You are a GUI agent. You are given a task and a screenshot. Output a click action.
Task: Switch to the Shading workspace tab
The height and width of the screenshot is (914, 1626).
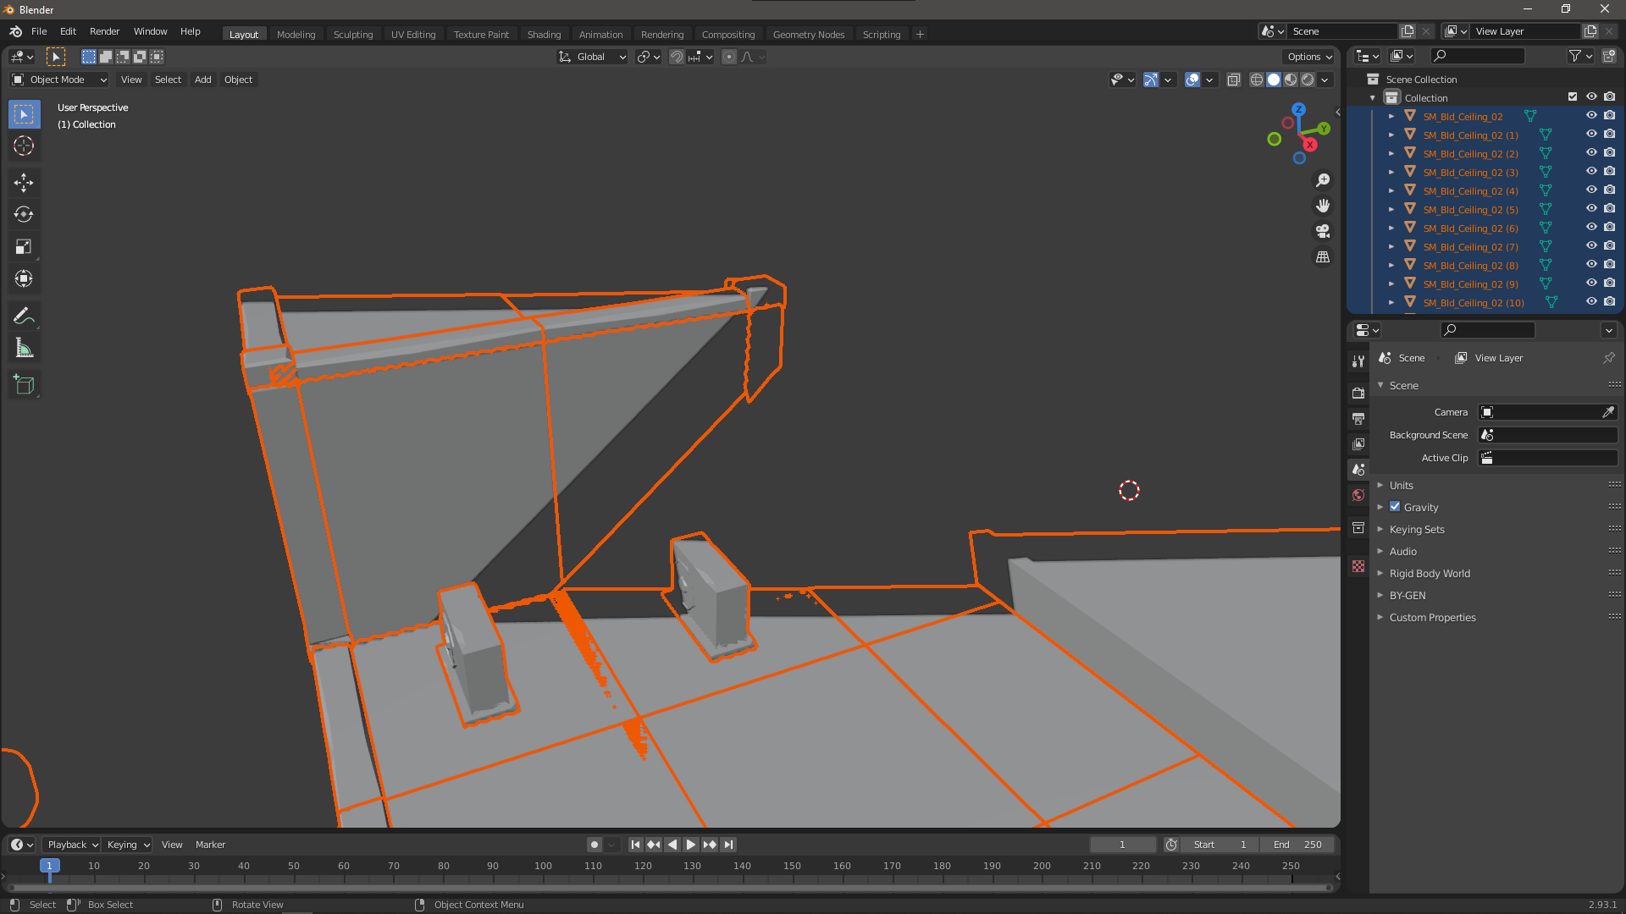545,34
